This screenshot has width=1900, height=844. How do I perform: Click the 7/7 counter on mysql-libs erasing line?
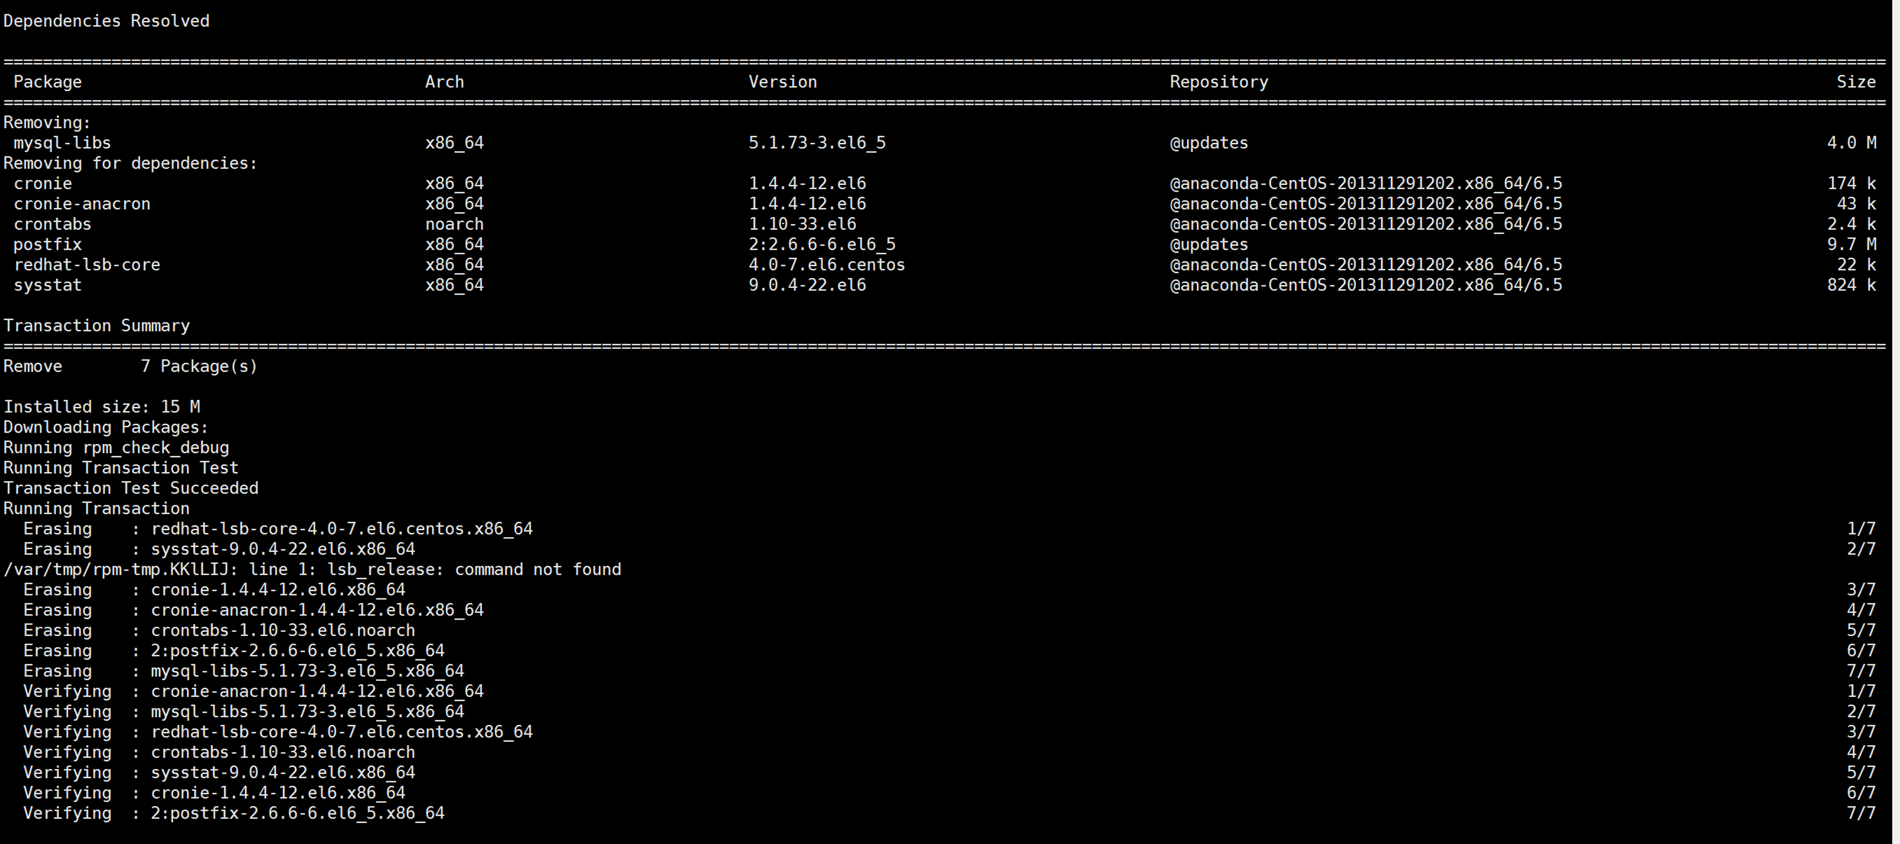click(1861, 671)
